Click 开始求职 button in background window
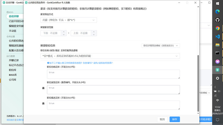Image resolution: width=223 pixels, height=125 pixels. point(206,119)
